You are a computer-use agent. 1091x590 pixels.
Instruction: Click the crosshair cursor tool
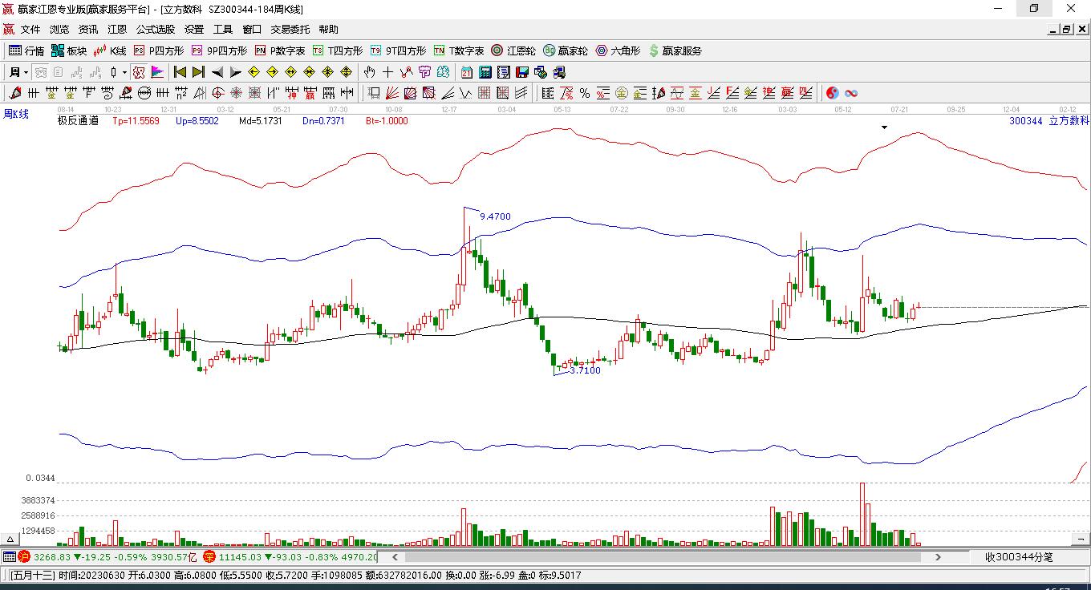click(x=388, y=72)
